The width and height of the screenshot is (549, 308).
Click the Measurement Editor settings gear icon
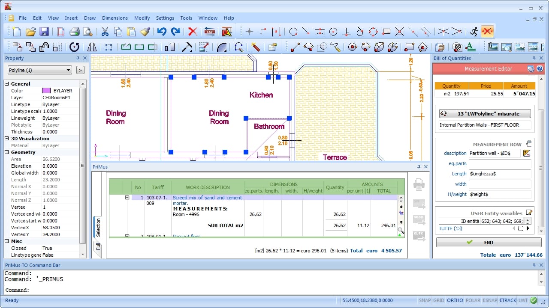pyautogui.click(x=531, y=68)
